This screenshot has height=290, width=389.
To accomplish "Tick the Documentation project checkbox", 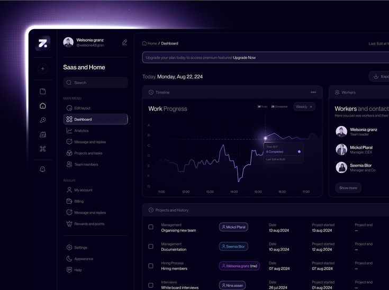I will (151, 246).
